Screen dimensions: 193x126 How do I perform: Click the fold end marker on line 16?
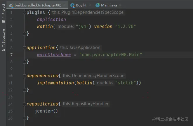(x=25, y=118)
